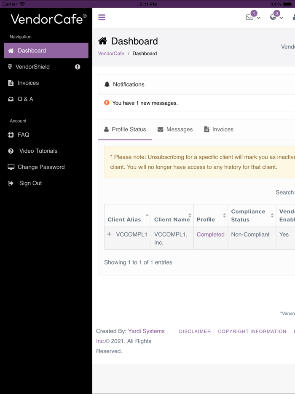295x394 pixels.
Task: Sort by Client Name column
Action: click(172, 216)
